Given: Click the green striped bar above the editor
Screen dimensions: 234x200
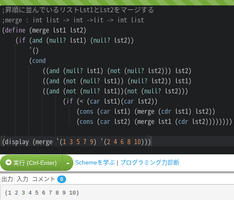Looking at the screenshot, I should 117,3.
